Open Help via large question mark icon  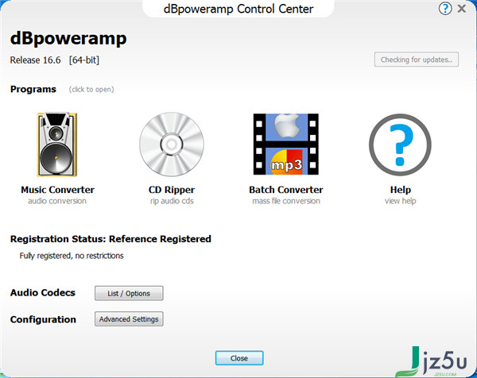(x=400, y=145)
